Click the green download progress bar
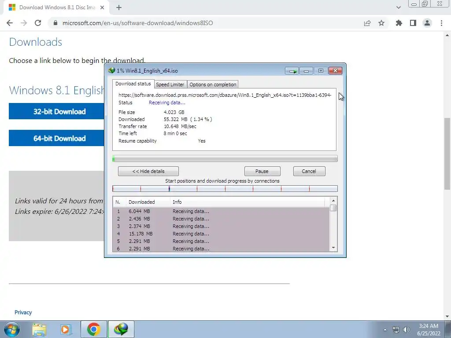Screen dimensions: 451x338 point(225,158)
